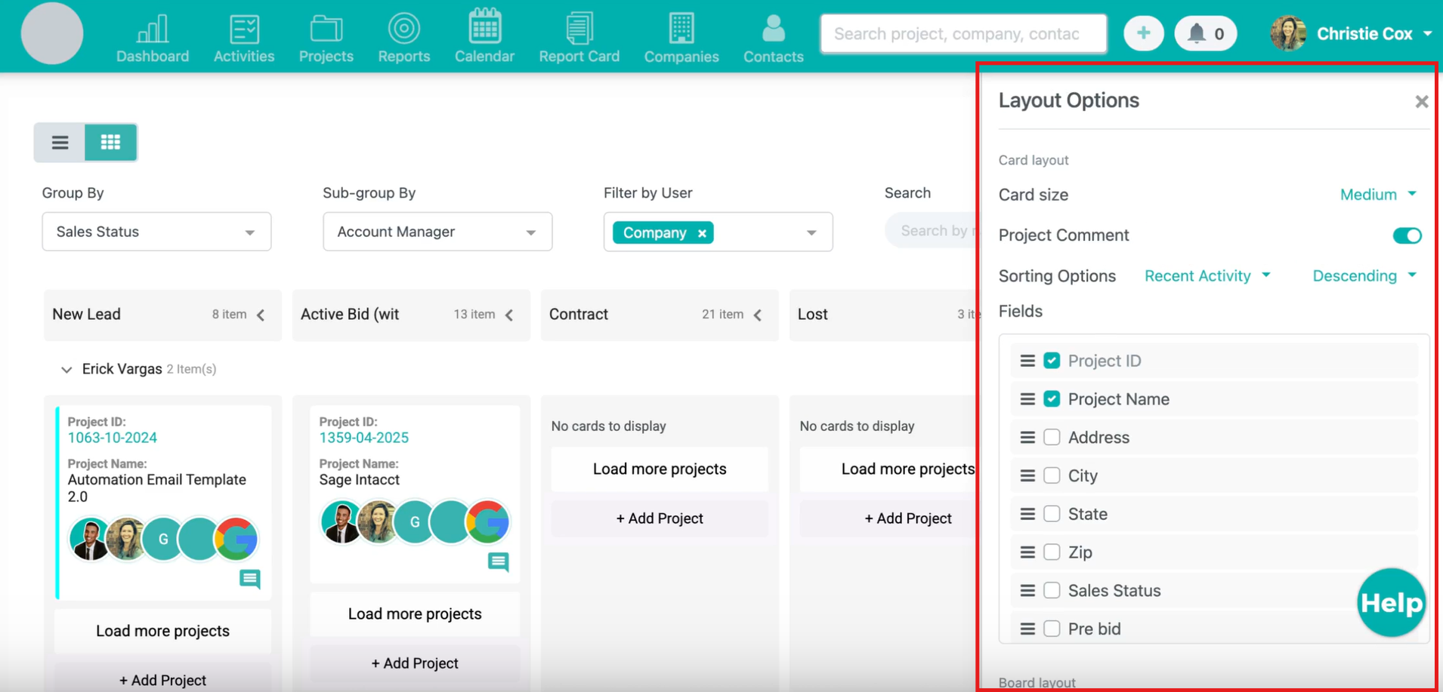Image resolution: width=1443 pixels, height=692 pixels.
Task: Check the Pre bid field checkbox
Action: pos(1052,629)
